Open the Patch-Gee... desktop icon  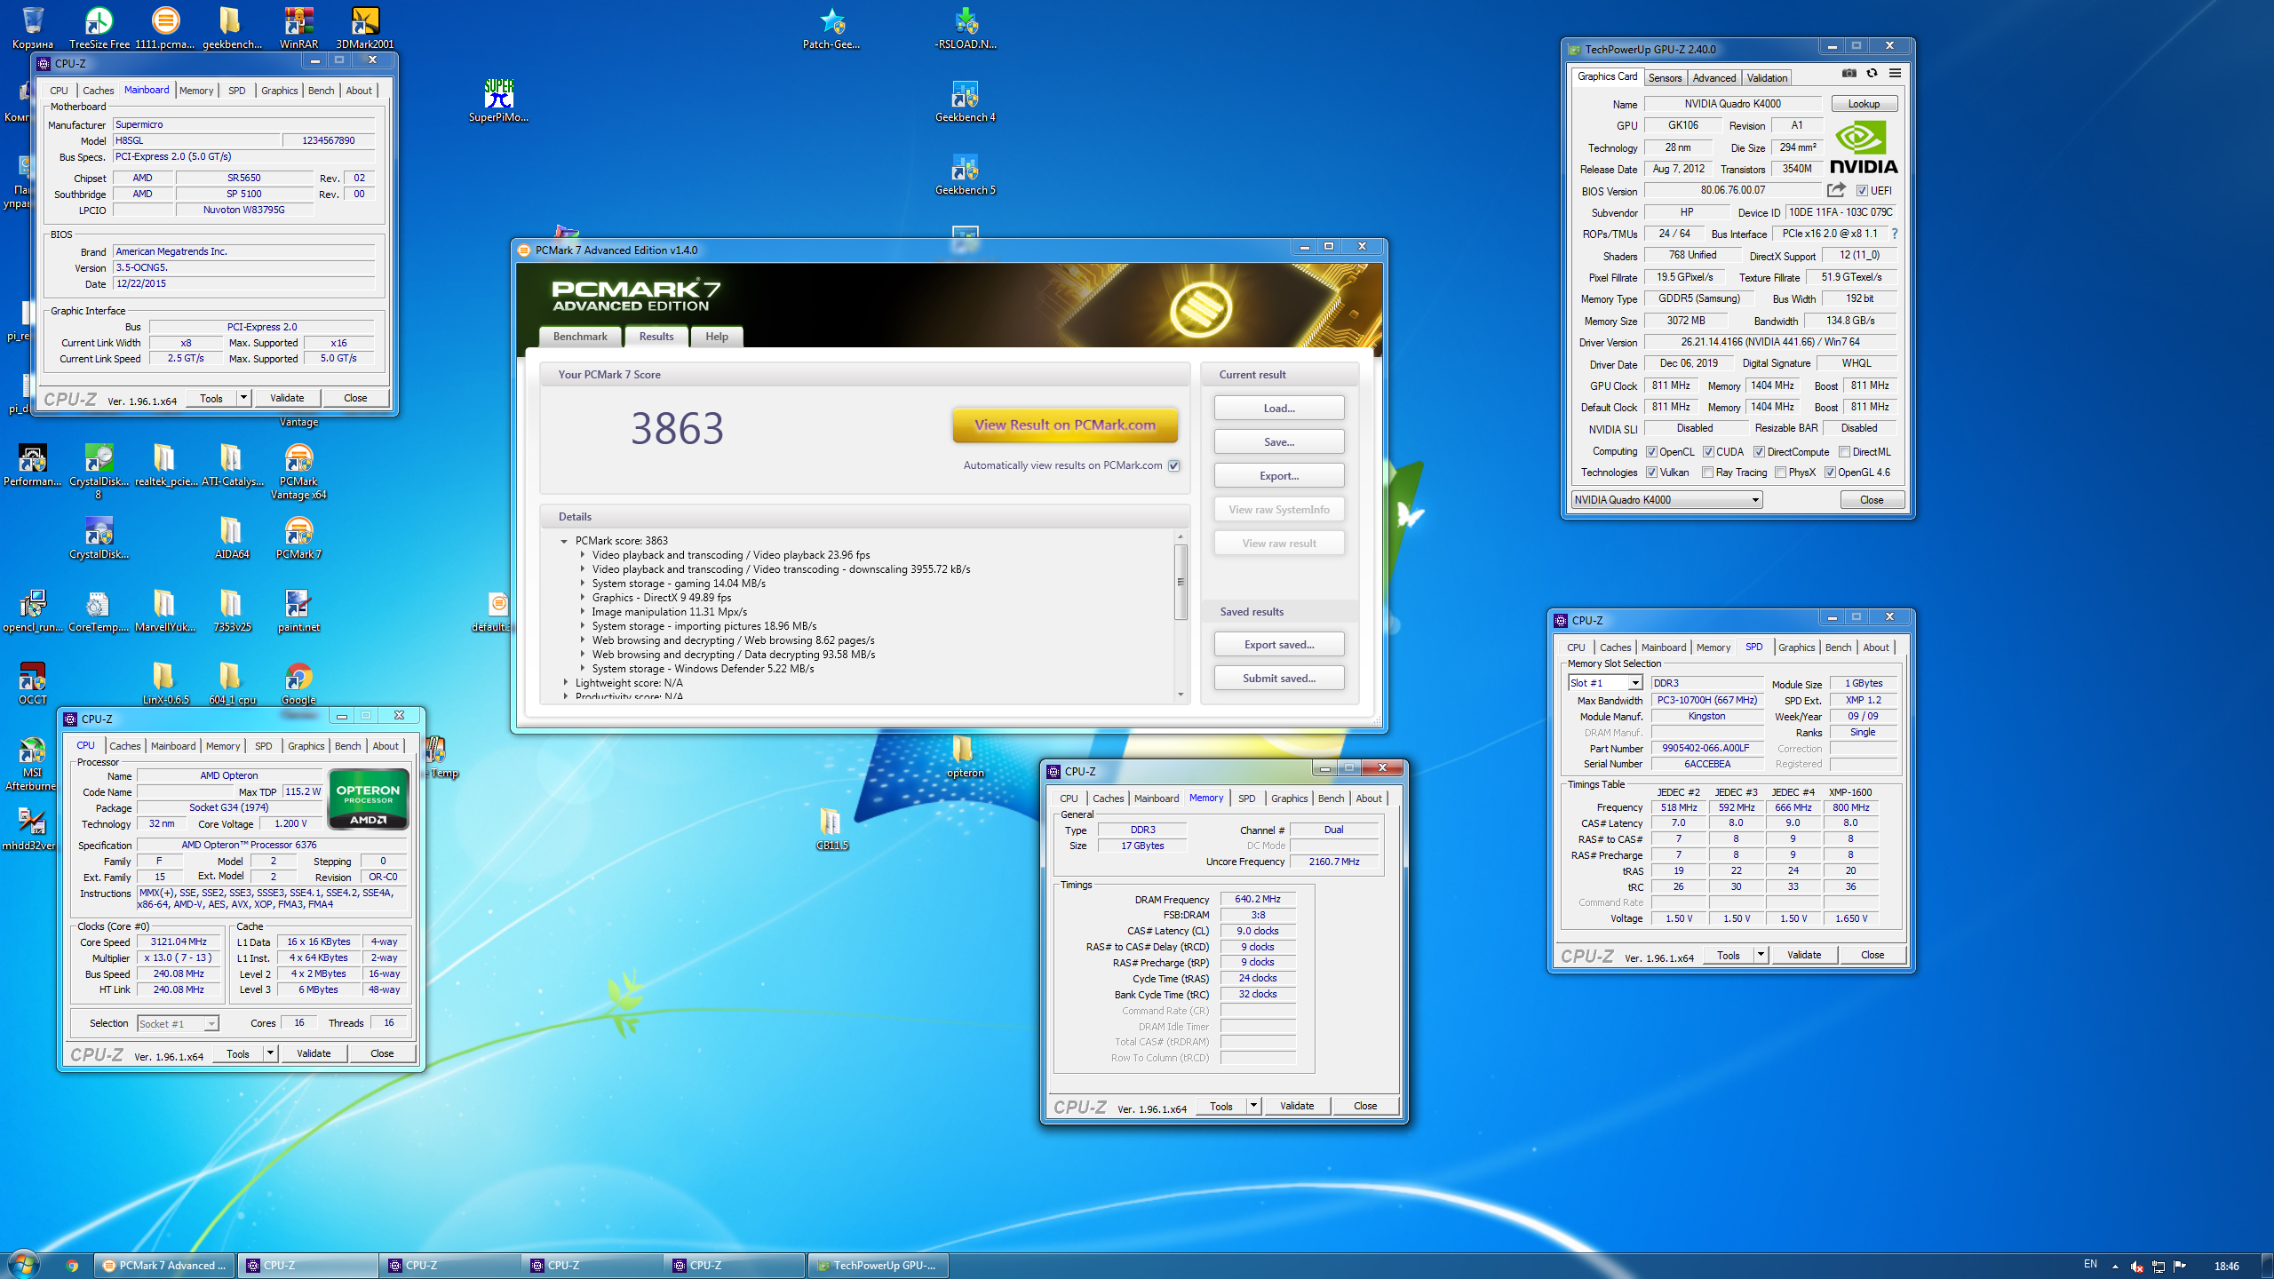tap(831, 28)
